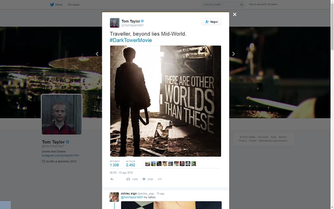
Task: Open the Home link in top navigation
Action: 59,5
